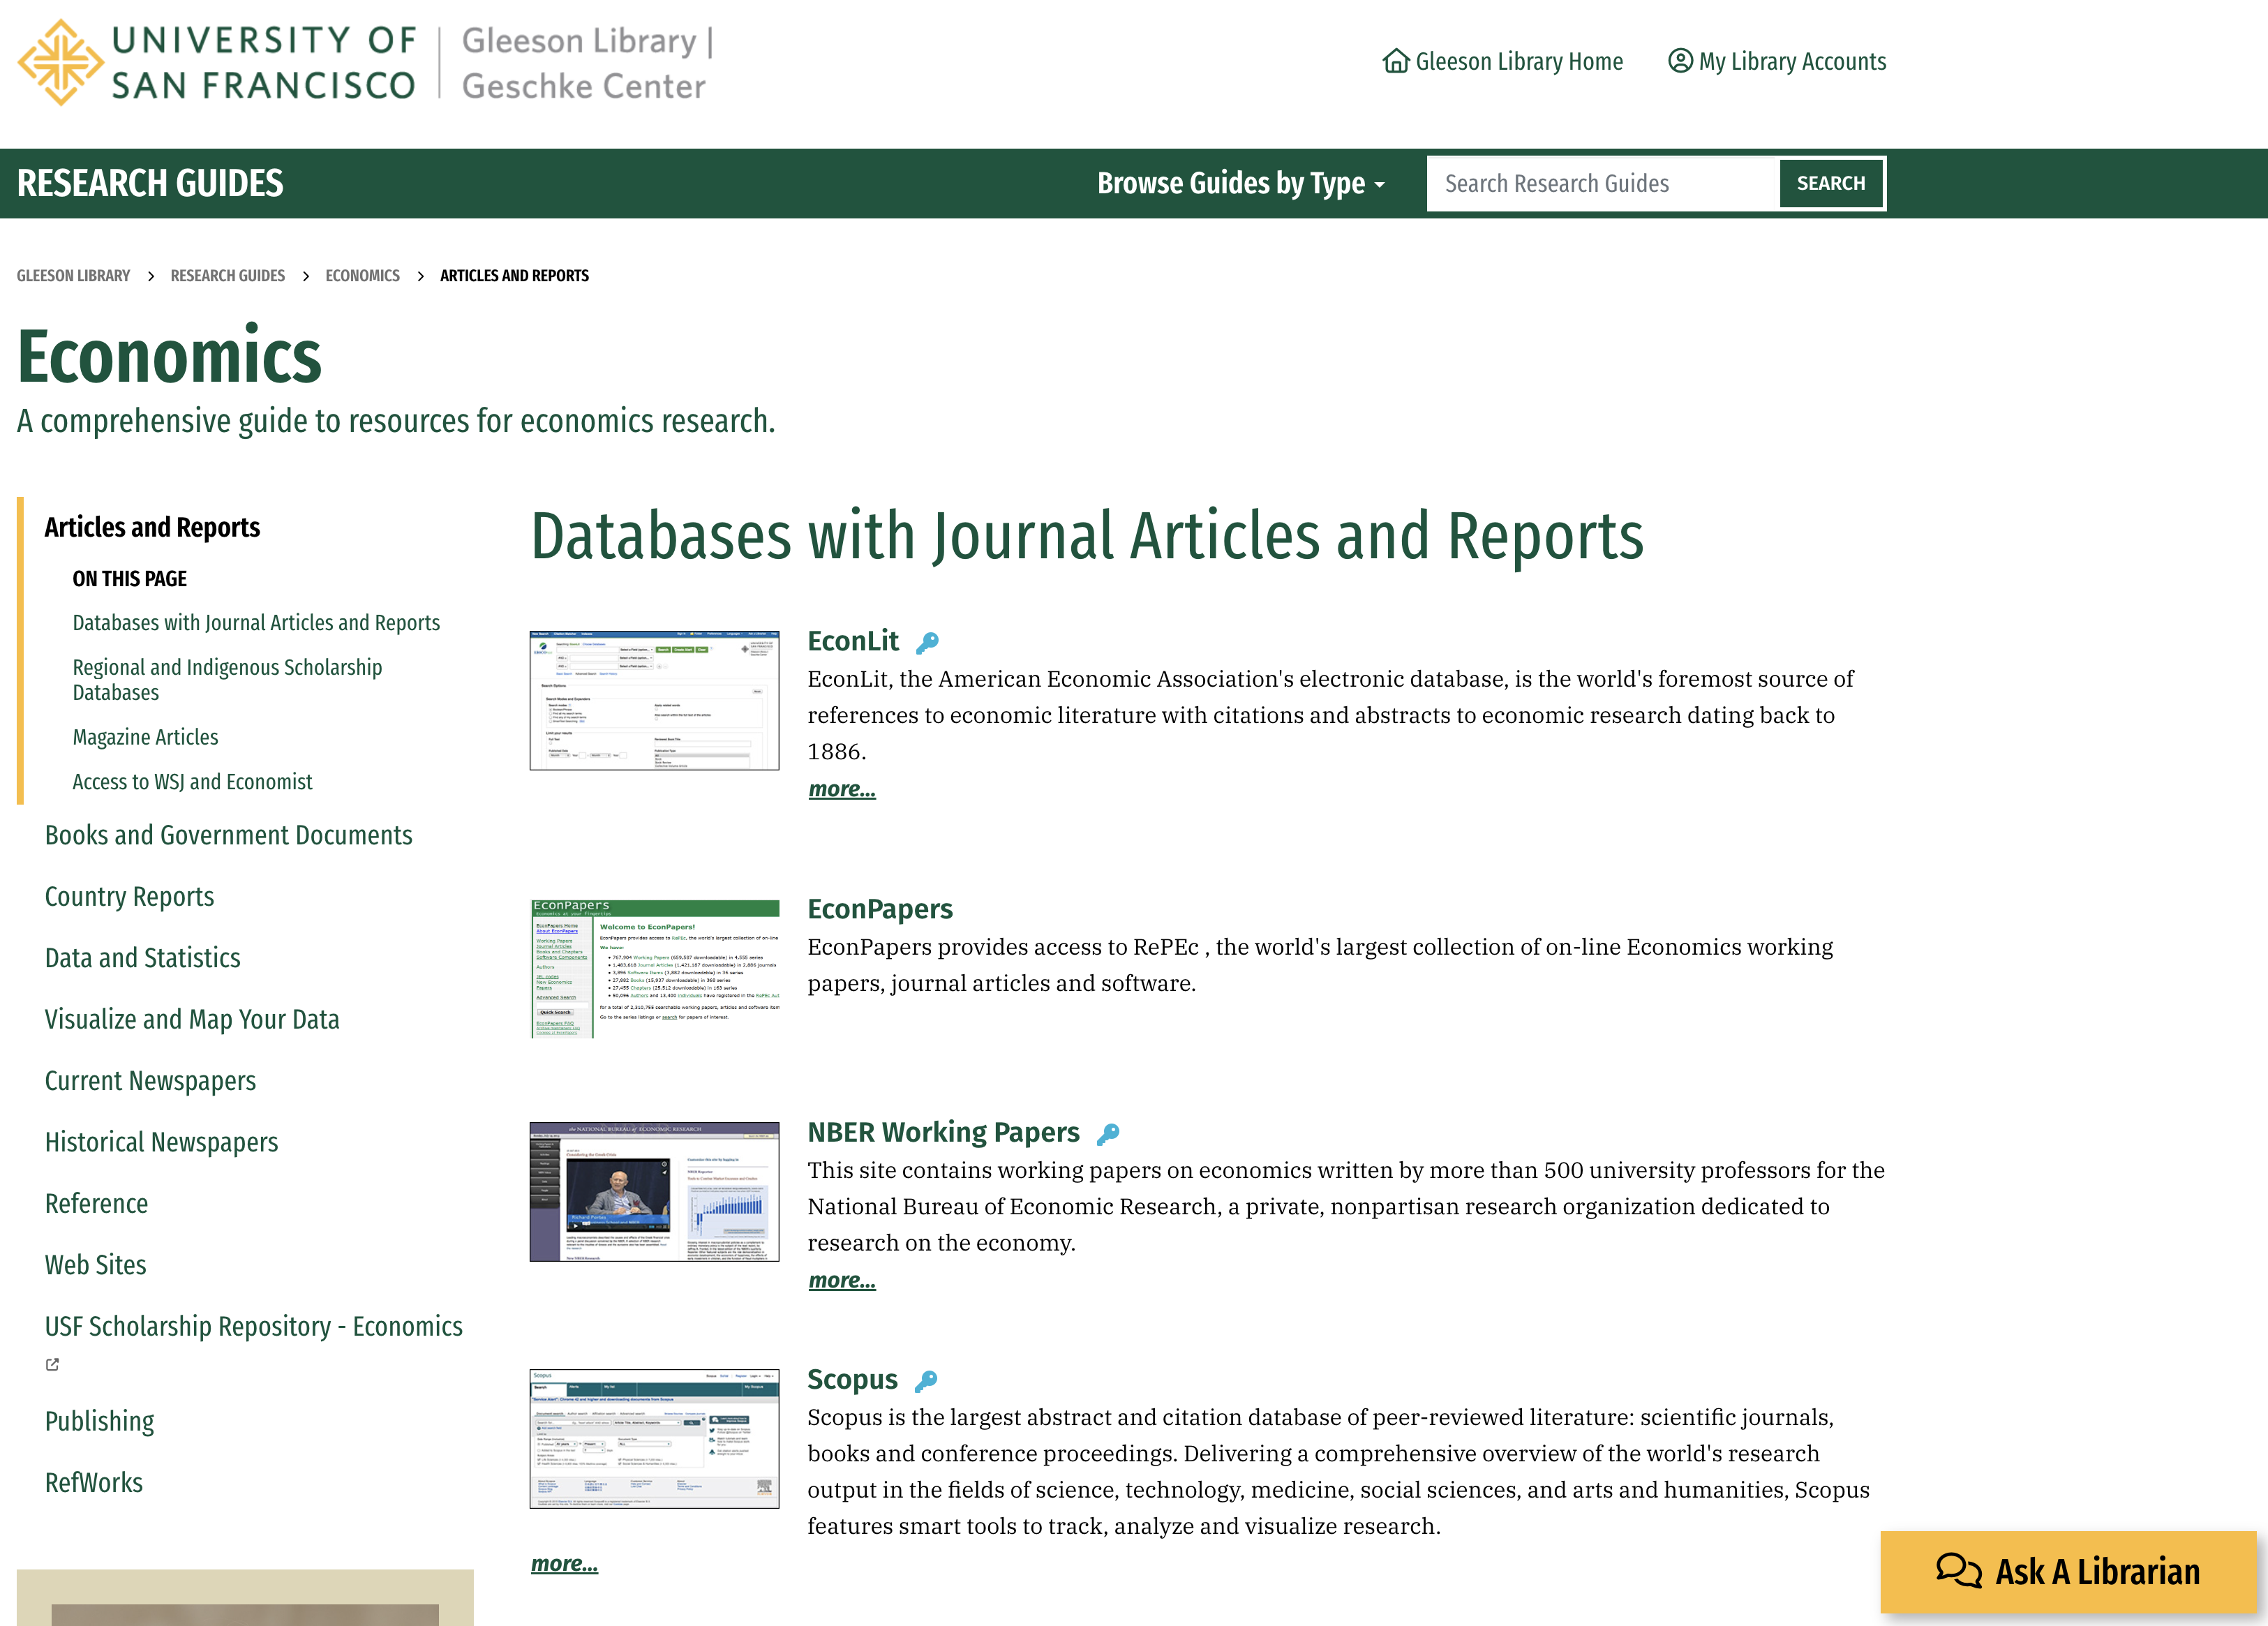Open the Historical Newspapers page
The width and height of the screenshot is (2268, 1626).
pos(161,1142)
